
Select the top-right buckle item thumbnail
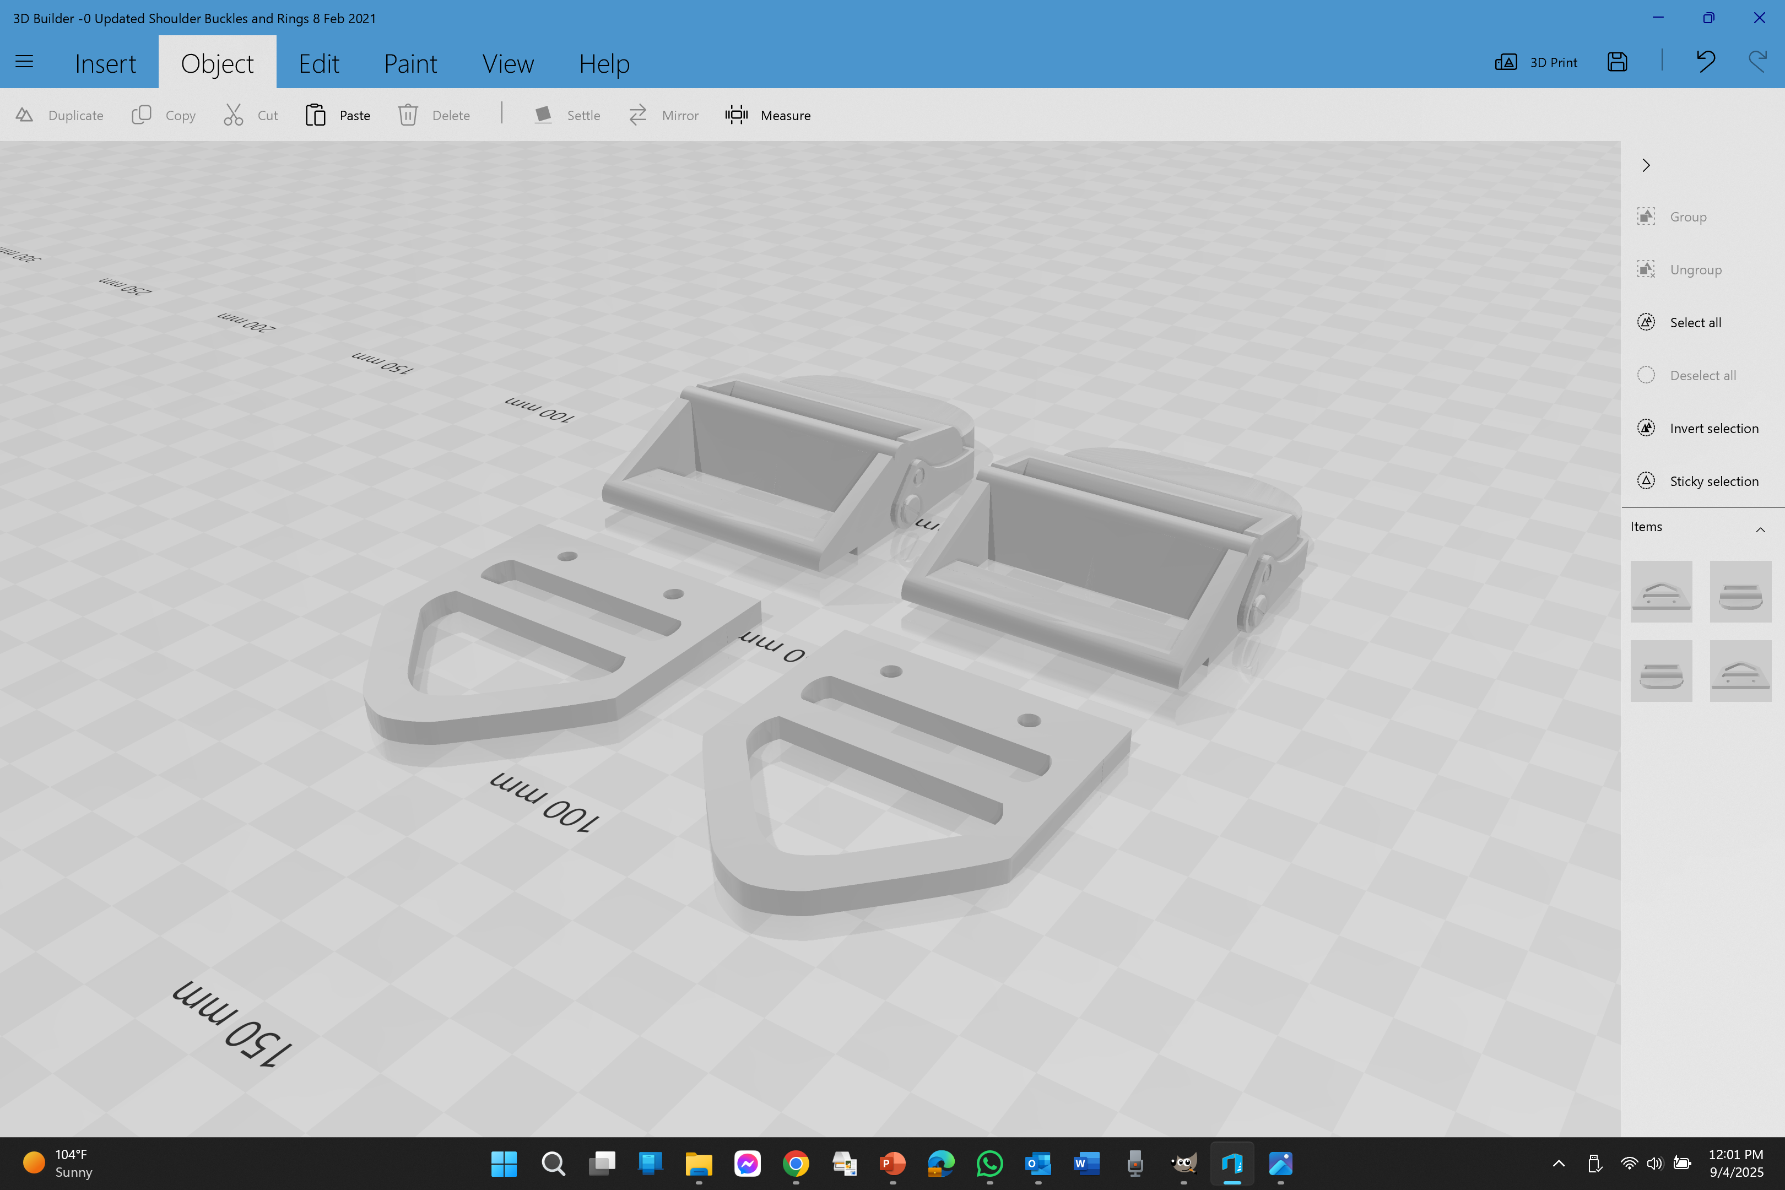(x=1740, y=592)
